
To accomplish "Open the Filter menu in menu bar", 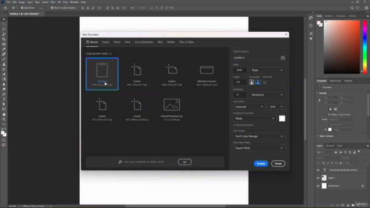I will [x=53, y=2].
